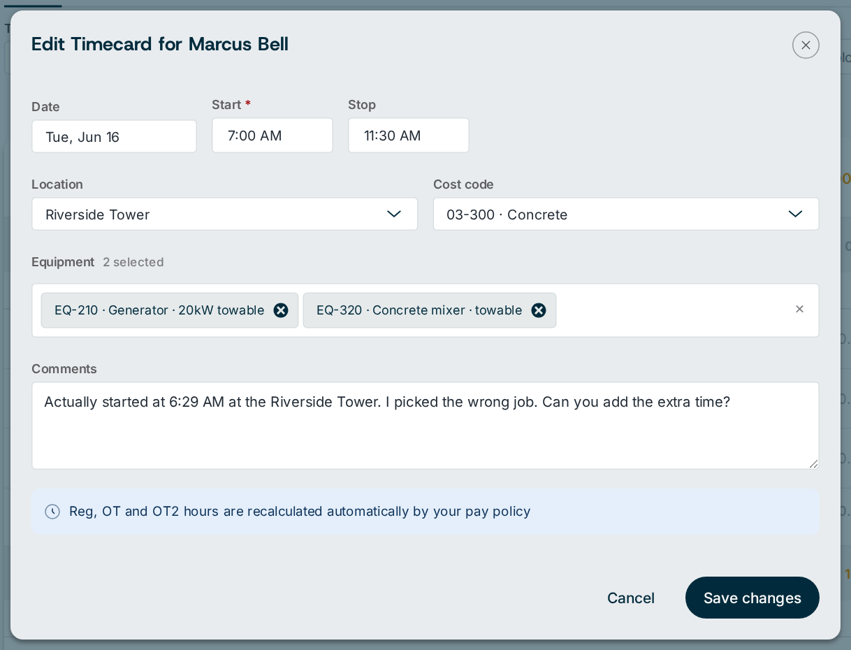Viewport: 851px width, 650px height.
Task: Open the Location dropdown chevron
Action: (x=394, y=214)
